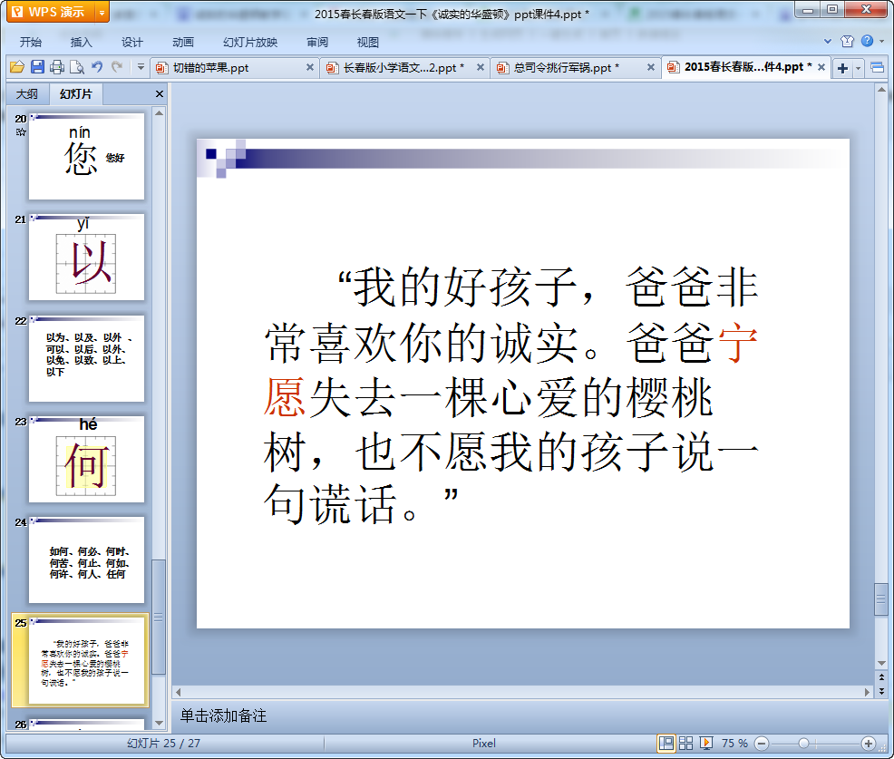
Task: Click the zoom slider handle
Action: point(803,743)
